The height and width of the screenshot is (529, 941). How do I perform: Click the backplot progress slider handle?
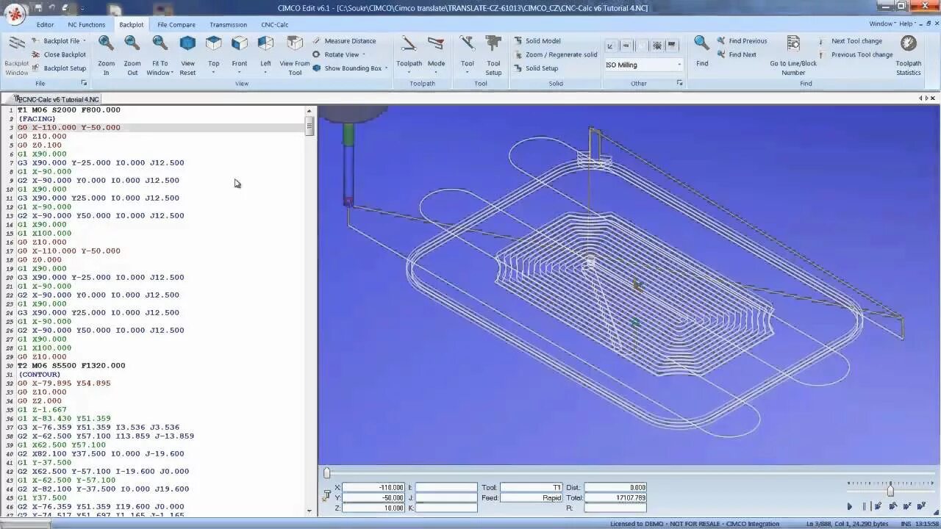tap(327, 473)
